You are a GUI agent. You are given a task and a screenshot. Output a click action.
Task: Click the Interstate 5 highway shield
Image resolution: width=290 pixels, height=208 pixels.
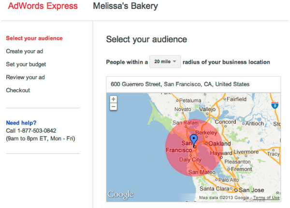[x=275, y=105]
